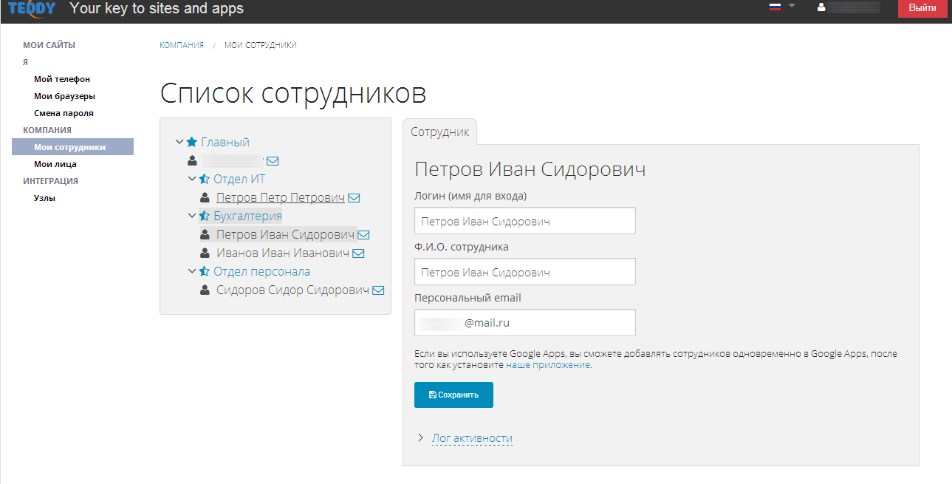The image size is (952, 484).
Task: Click the envelope icon beside Петров Петр Петрович
Action: (x=354, y=198)
